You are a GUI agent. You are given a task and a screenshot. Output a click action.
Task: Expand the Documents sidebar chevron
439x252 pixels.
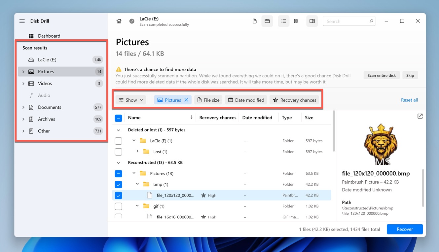coord(23,107)
